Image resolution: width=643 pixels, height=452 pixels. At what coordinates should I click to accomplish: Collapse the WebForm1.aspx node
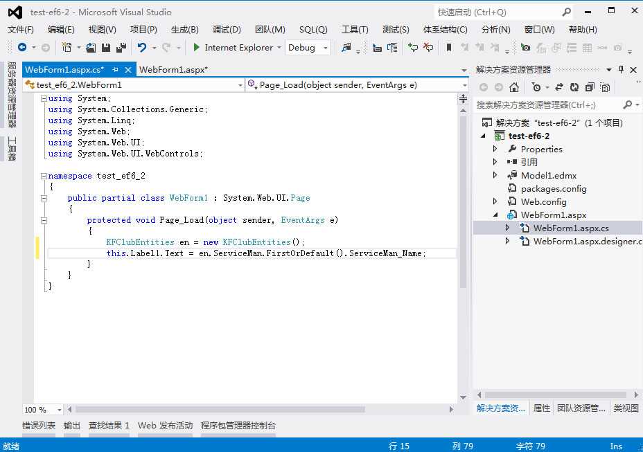pos(495,215)
